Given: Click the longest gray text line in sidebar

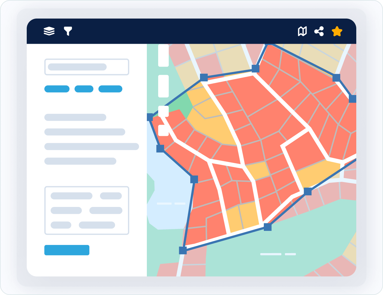Looking at the screenshot, I should [92, 147].
